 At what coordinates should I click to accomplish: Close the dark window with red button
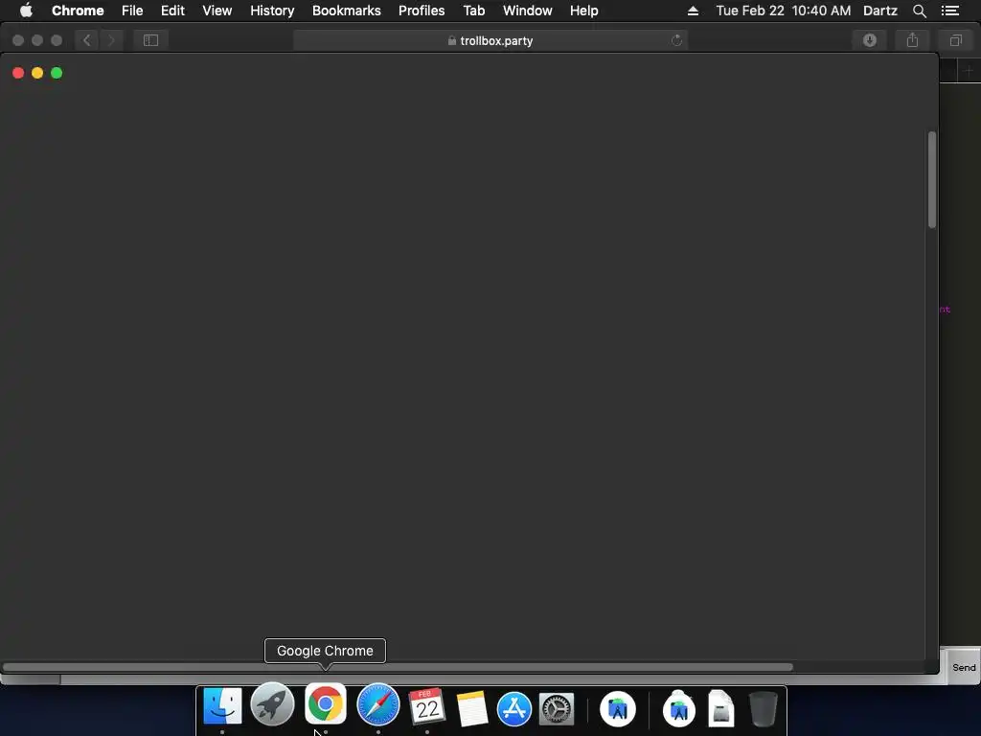click(18, 73)
